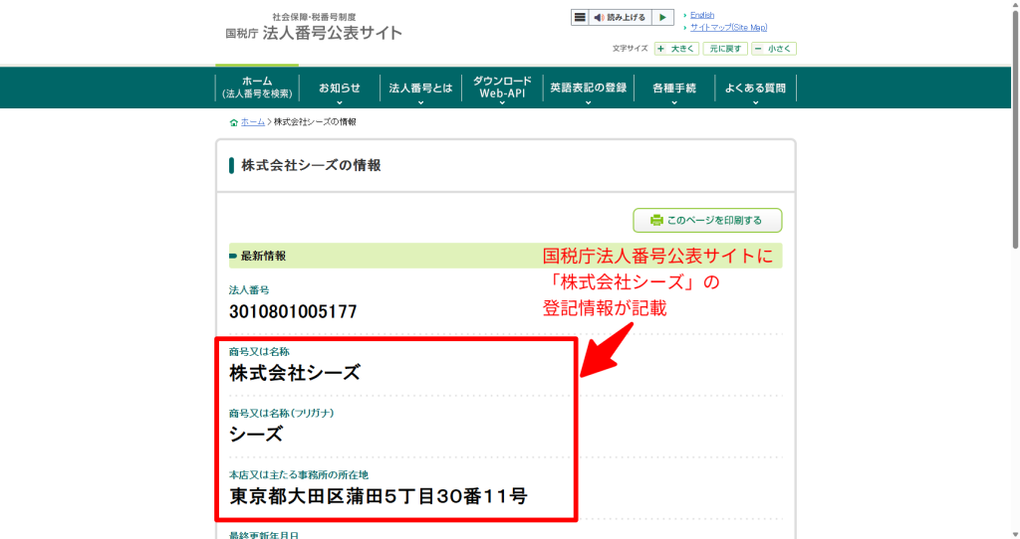Follow the ホーム breadcrumb link

[252, 122]
